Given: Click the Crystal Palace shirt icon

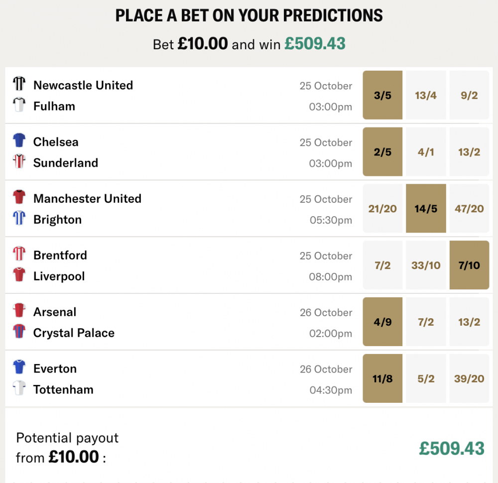Looking at the screenshot, I should click(x=19, y=332).
